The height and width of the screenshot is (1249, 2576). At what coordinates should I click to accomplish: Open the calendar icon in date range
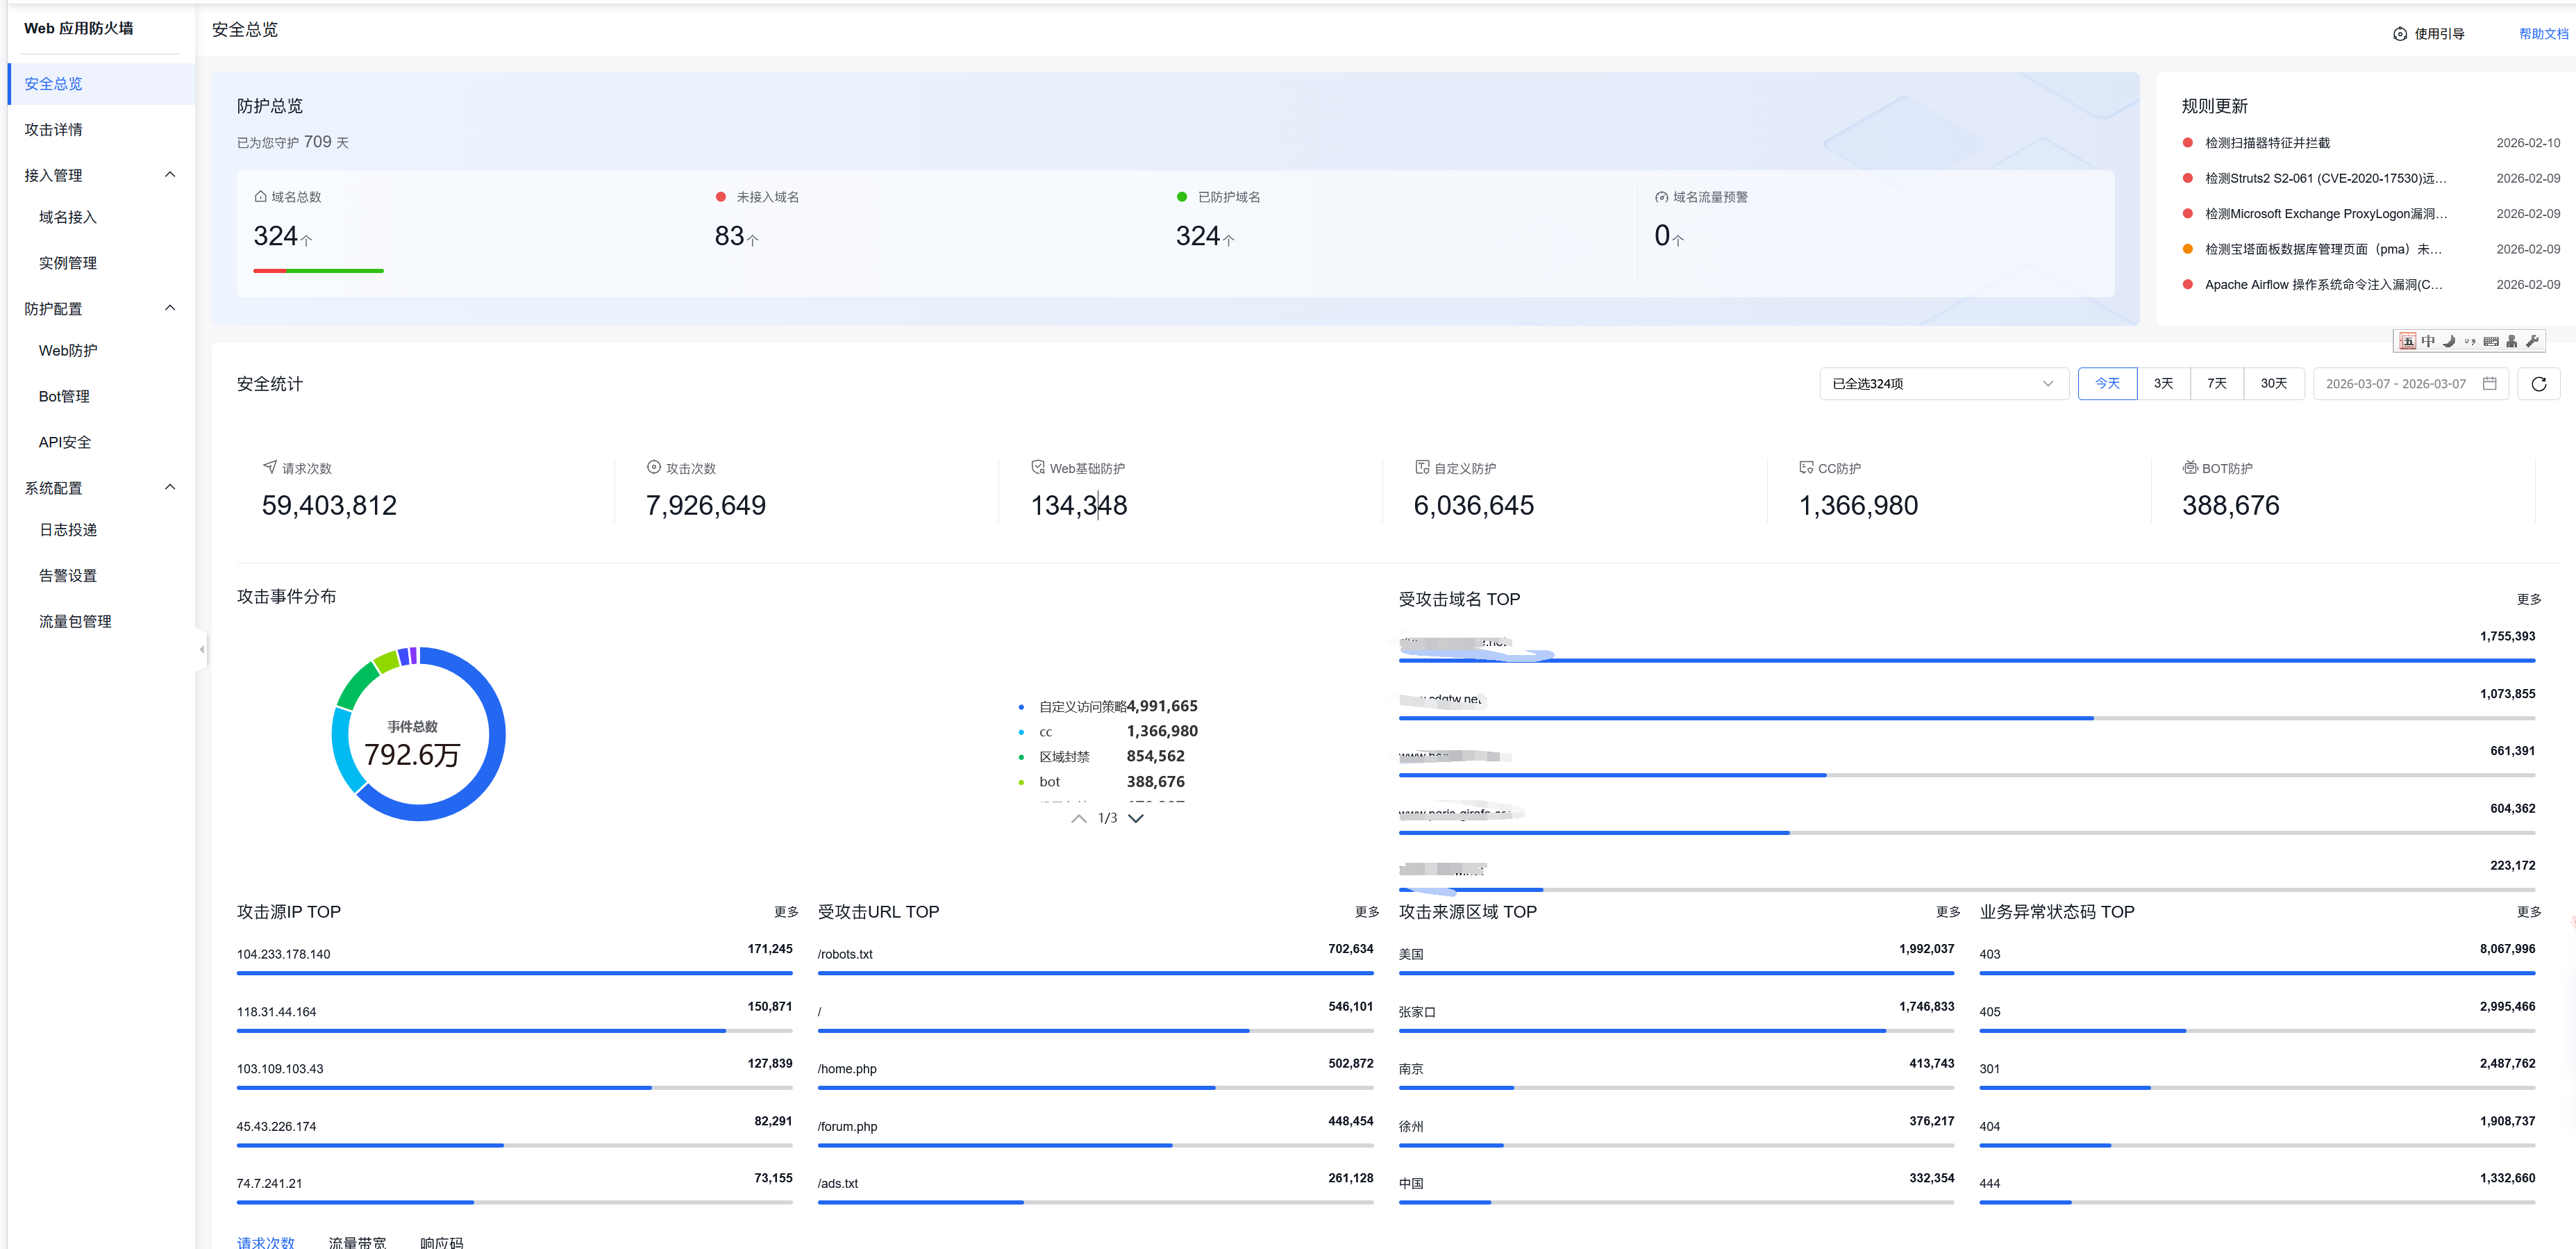point(2489,383)
